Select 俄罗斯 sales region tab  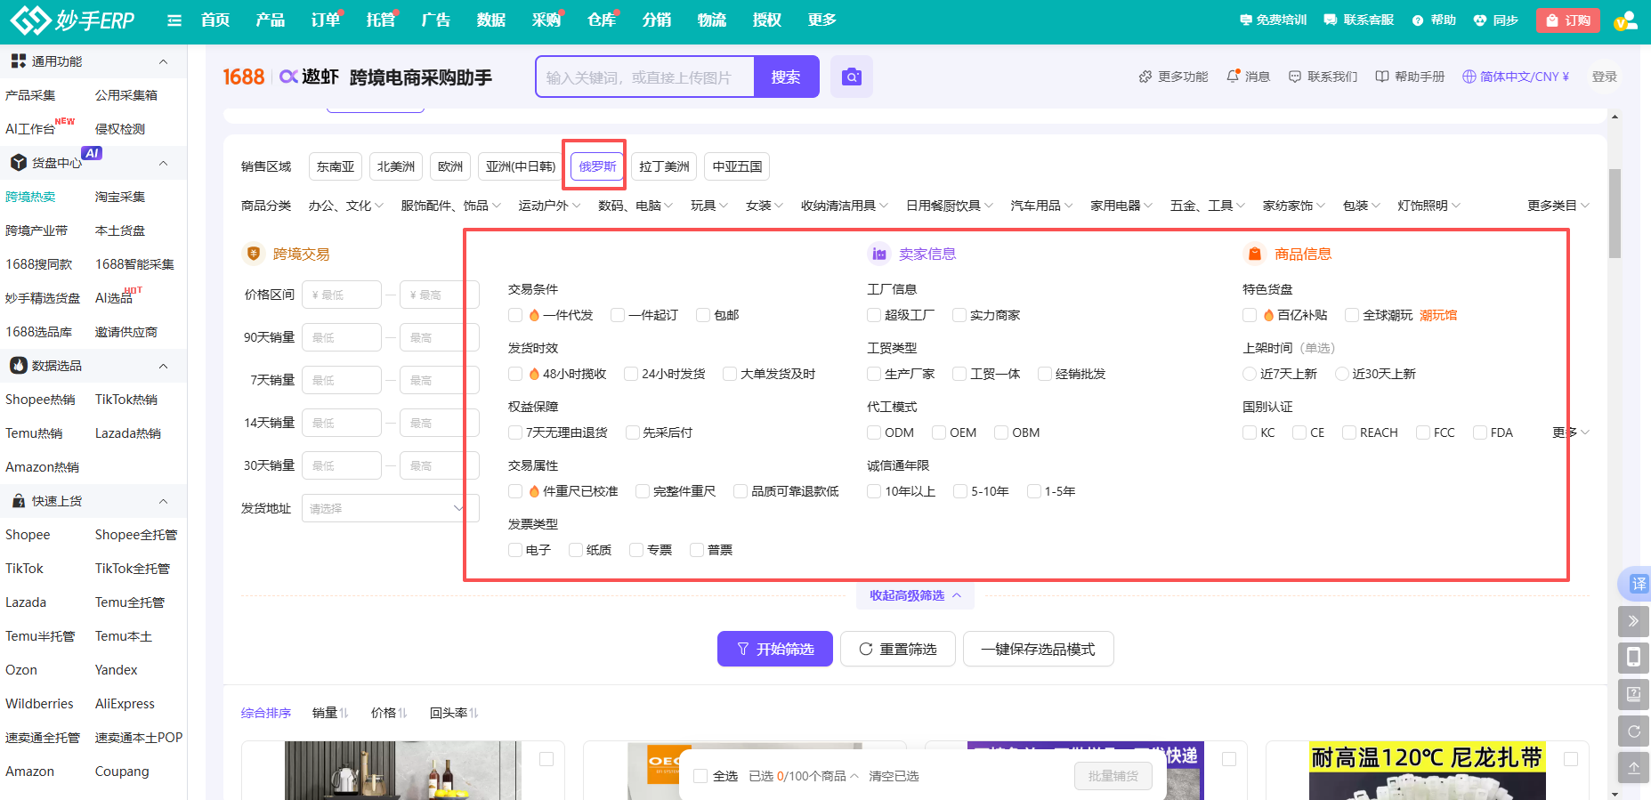[x=597, y=166]
